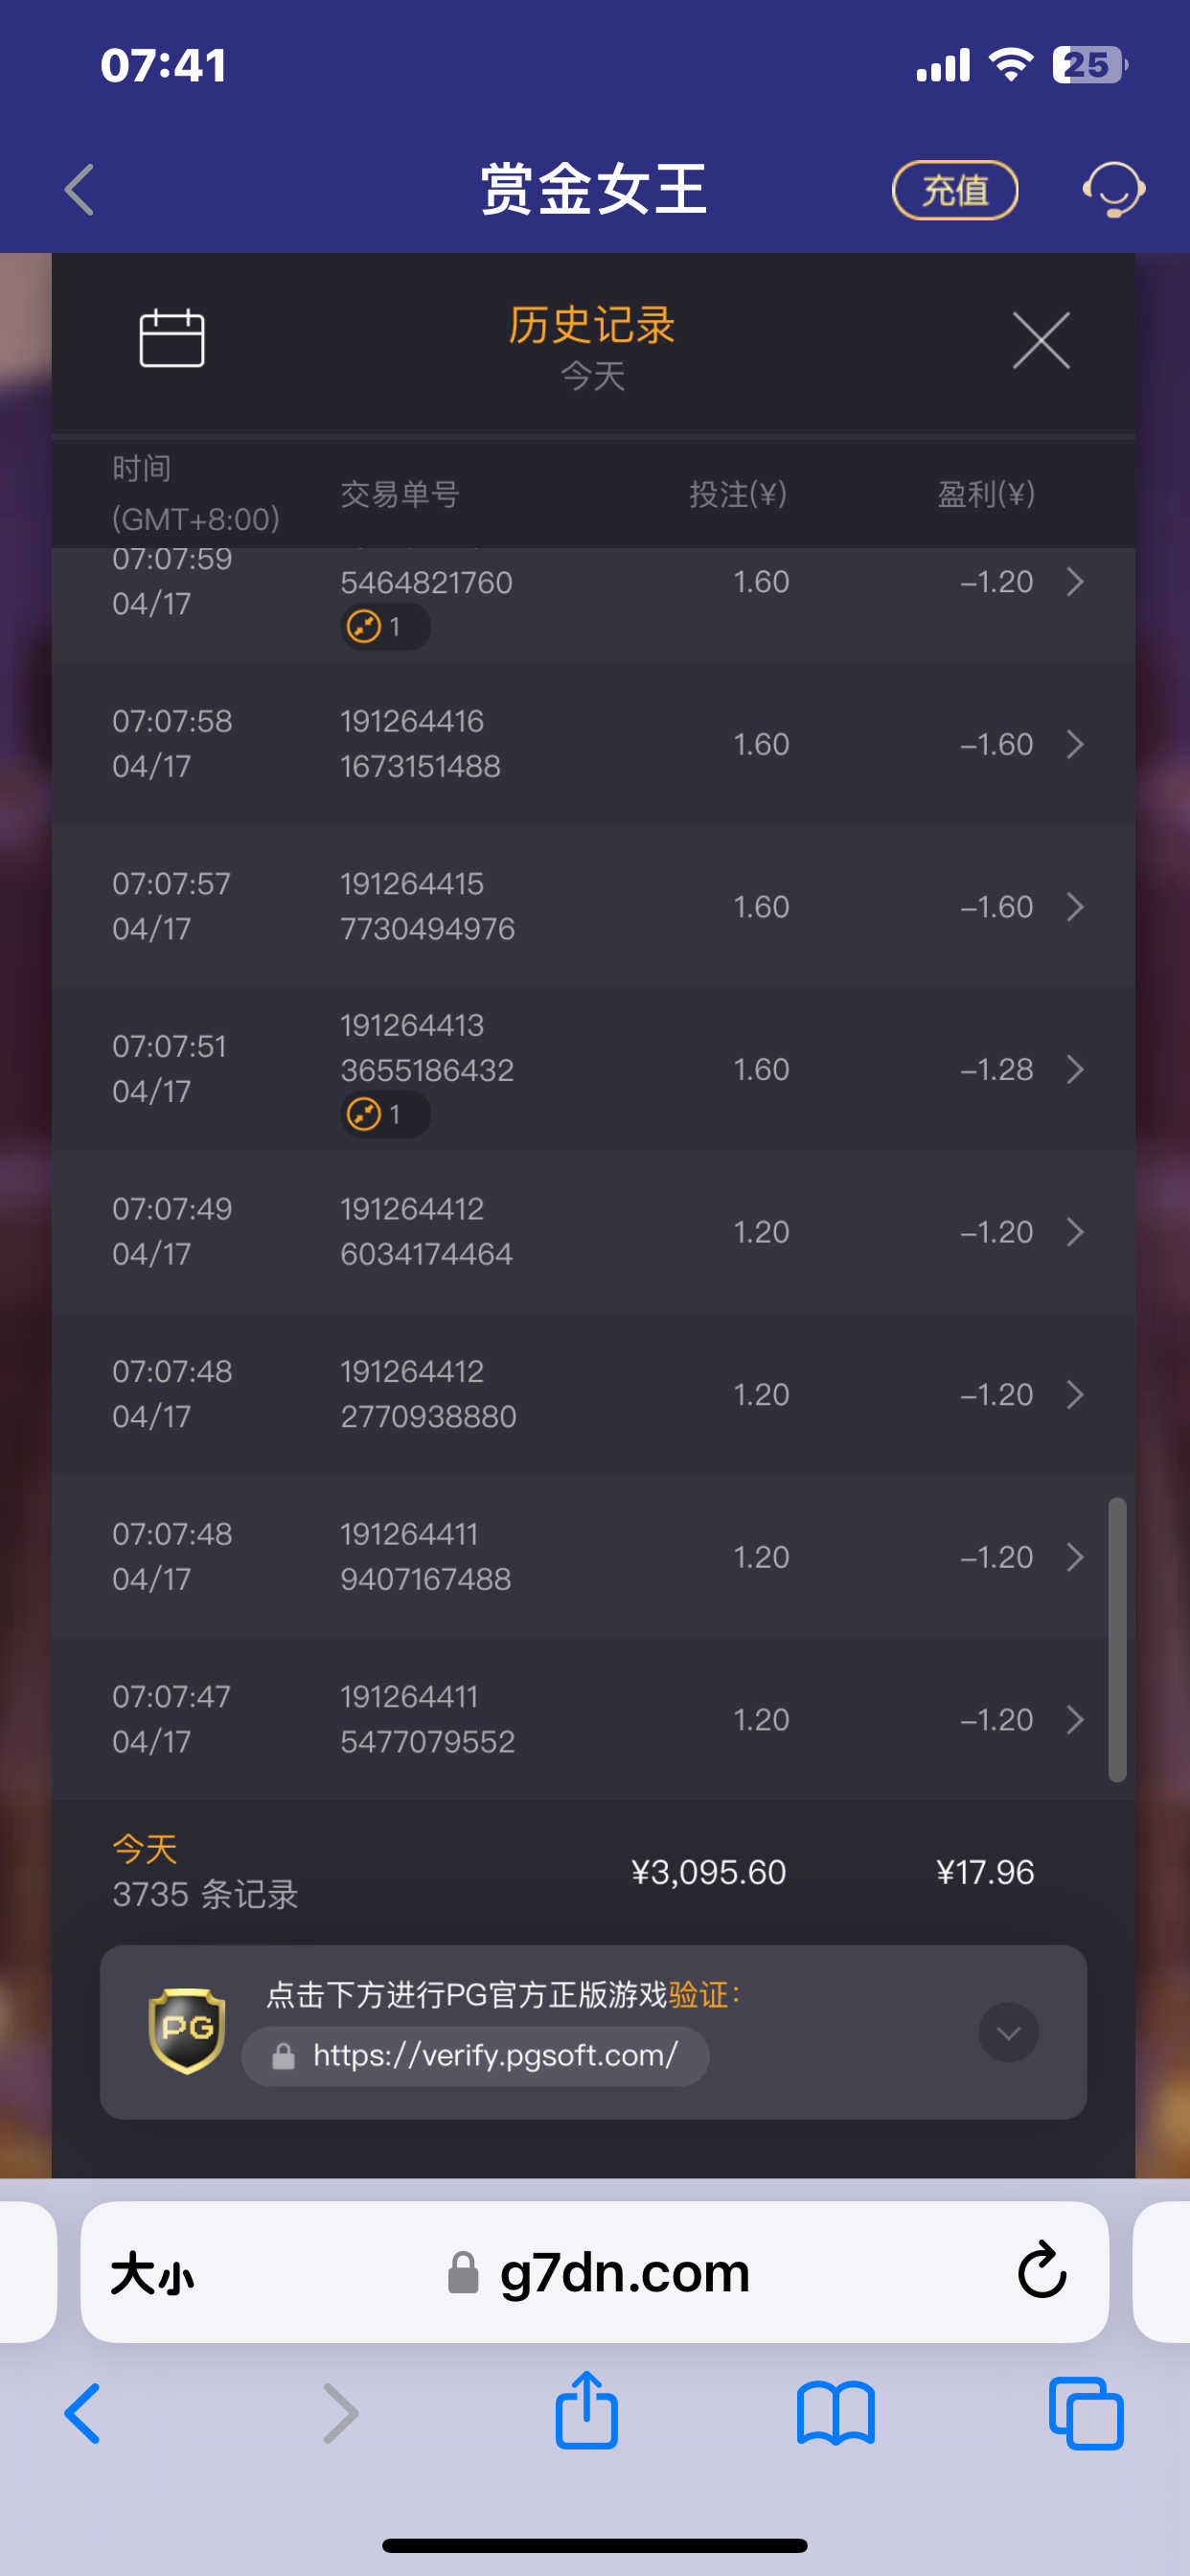Click the history list scrollbar
This screenshot has height=2576, width=1190.
pyautogui.click(x=1117, y=1639)
